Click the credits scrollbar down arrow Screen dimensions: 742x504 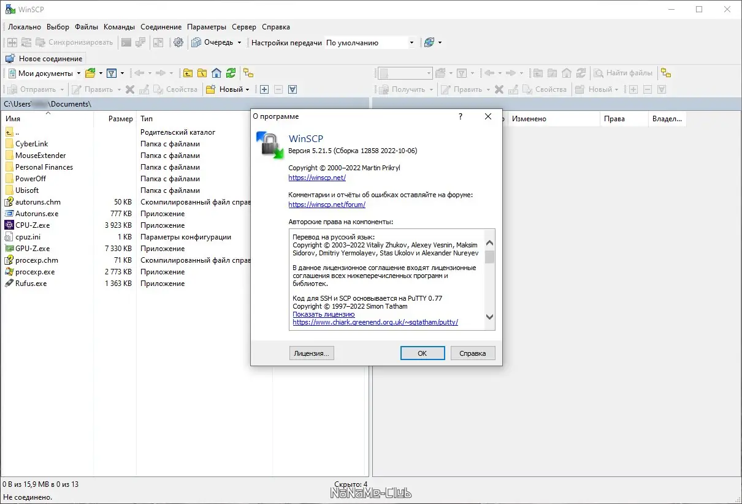[x=489, y=317]
